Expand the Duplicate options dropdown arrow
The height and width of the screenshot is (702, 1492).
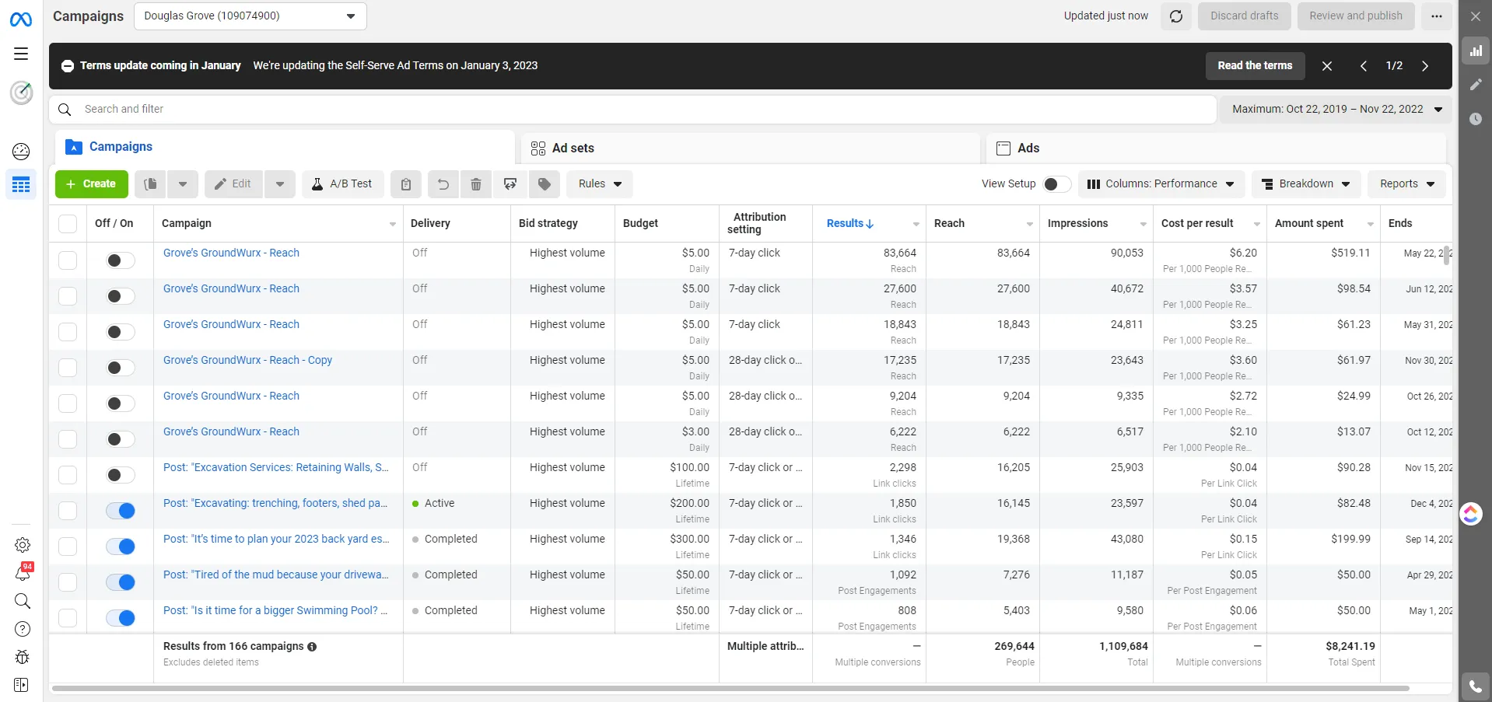coord(183,184)
